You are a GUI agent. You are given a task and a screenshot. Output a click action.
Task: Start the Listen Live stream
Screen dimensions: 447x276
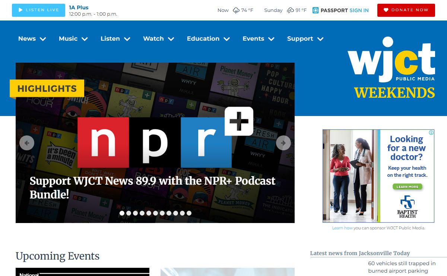coord(38,10)
